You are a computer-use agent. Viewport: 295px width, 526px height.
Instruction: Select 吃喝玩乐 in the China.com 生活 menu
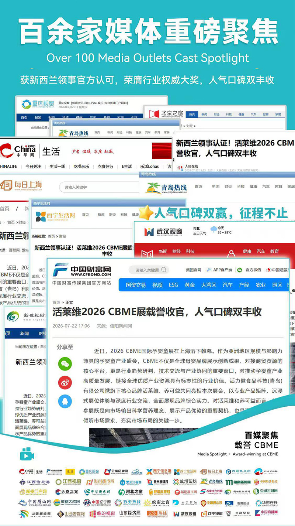point(81,166)
